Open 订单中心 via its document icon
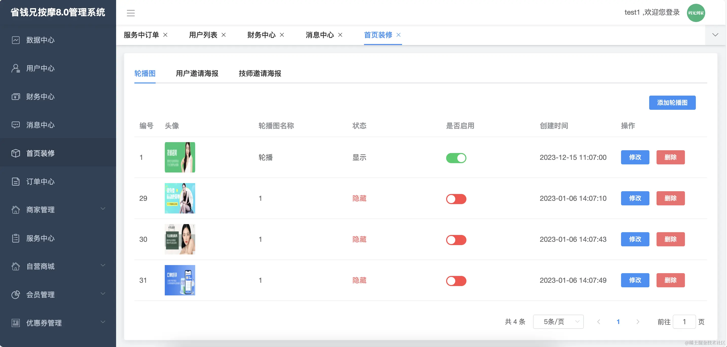Image resolution: width=727 pixels, height=347 pixels. 15,182
